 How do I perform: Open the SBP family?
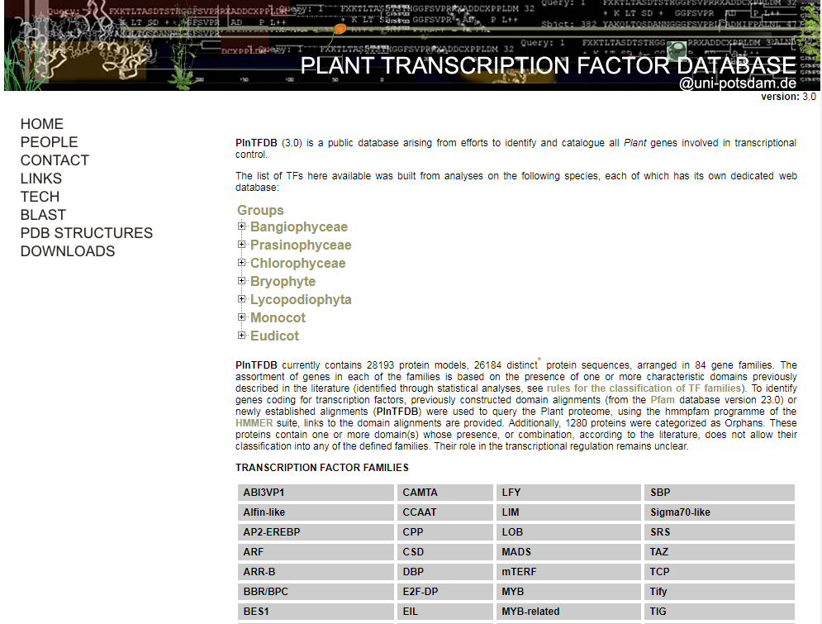point(720,493)
